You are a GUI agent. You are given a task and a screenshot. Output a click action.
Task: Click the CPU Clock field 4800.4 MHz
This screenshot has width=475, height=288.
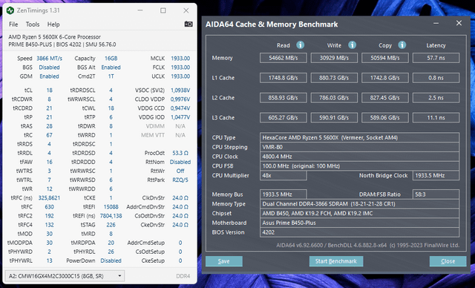(359, 157)
